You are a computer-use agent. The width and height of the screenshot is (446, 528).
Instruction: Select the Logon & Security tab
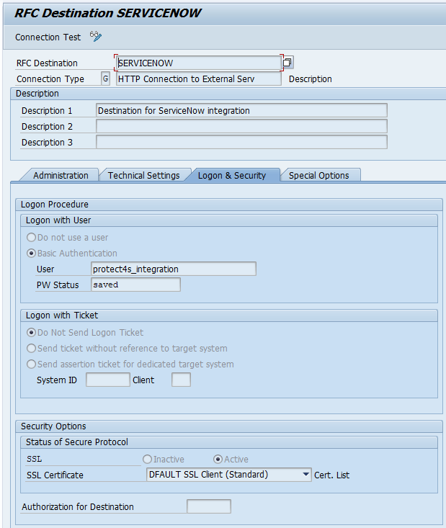point(232,176)
